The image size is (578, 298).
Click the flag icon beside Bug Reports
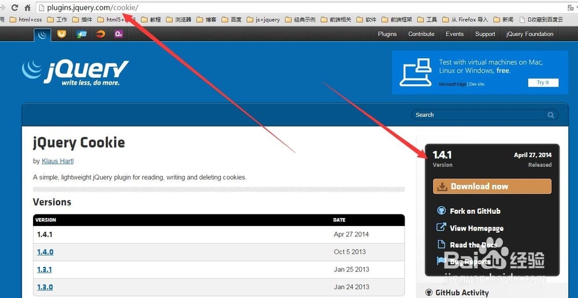[441, 261]
